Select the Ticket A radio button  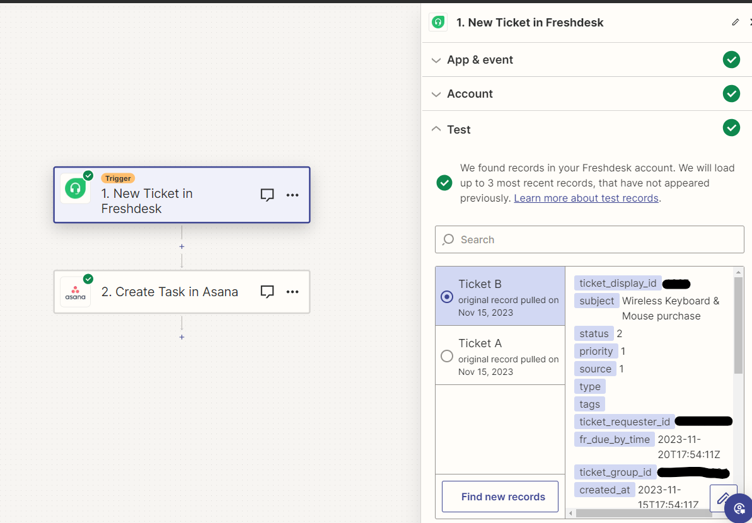click(446, 355)
